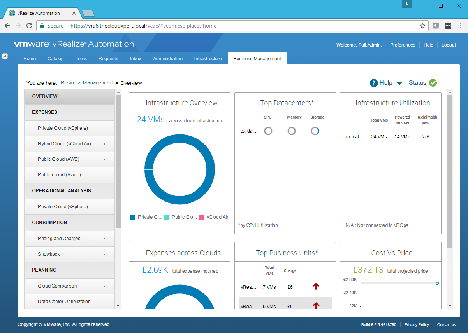Expand Public Cloud (AWS) submenu
468x333 pixels.
coord(104,159)
